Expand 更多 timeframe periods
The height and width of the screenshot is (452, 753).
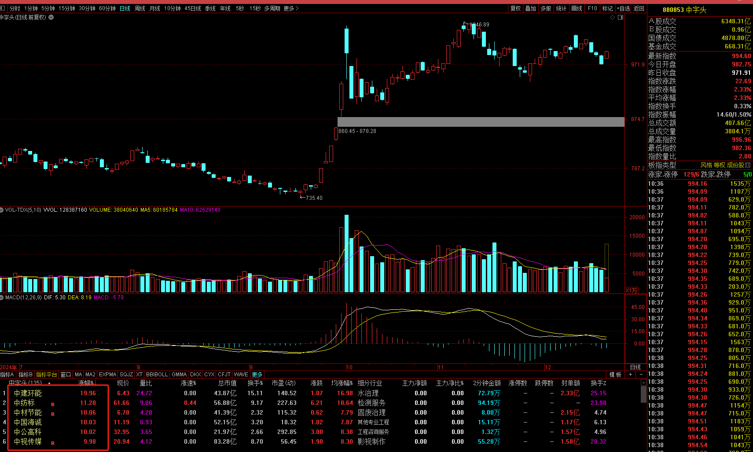click(291, 8)
